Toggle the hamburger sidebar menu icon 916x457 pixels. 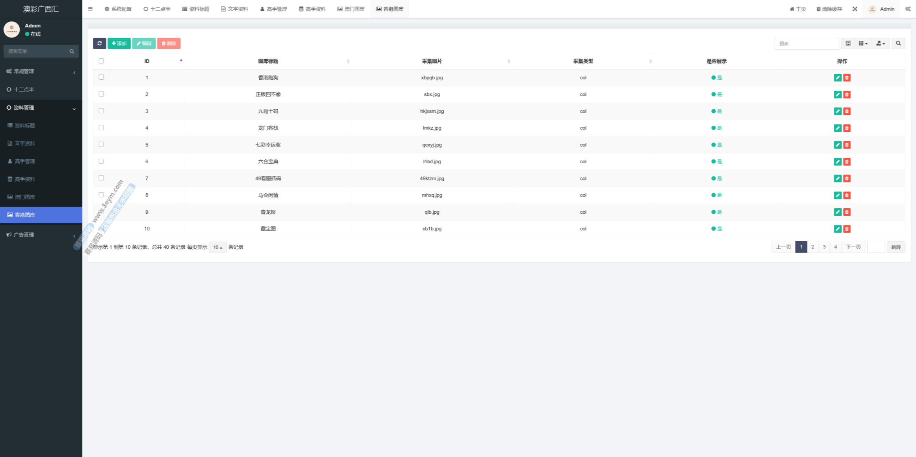(x=90, y=9)
